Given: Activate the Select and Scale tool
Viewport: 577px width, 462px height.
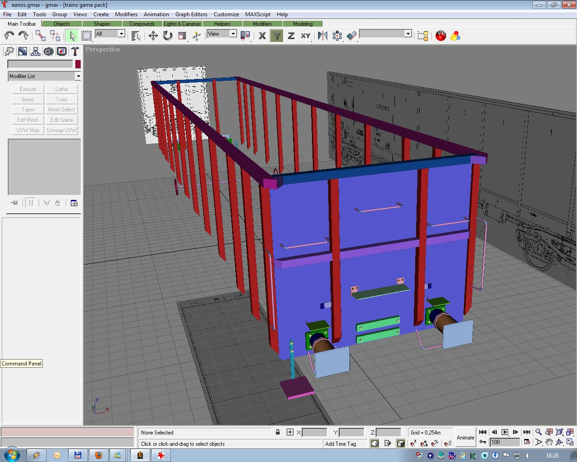Looking at the screenshot, I should click(x=182, y=36).
